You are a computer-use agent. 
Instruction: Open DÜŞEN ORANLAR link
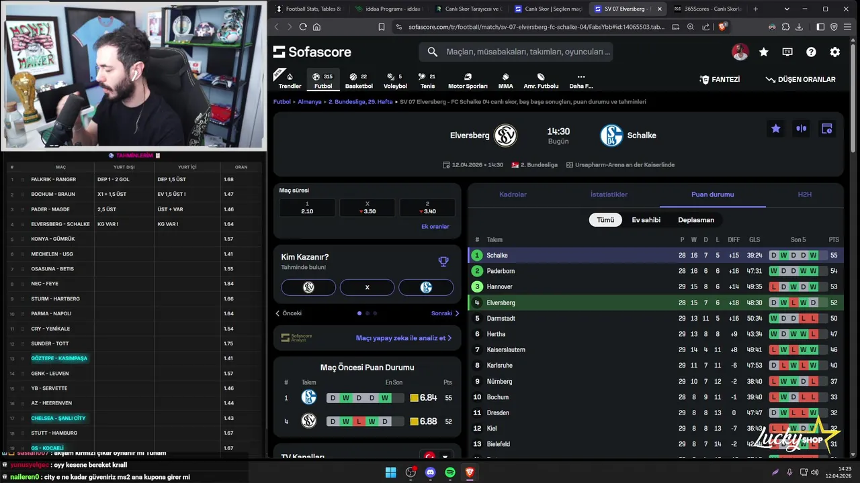801,79
